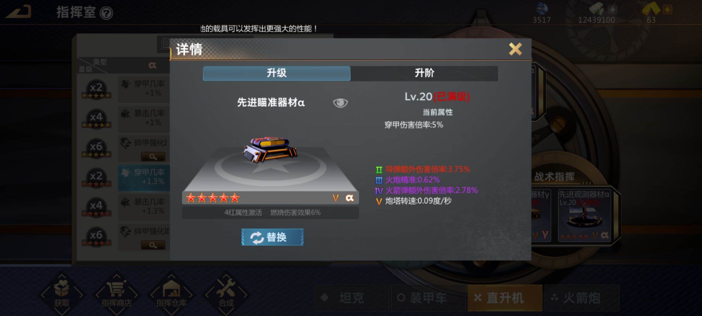Close the 详情 dialog with the X
The image size is (702, 316).
(515, 49)
